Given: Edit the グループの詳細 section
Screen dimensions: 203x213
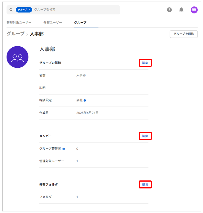Looking at the screenshot, I should (x=145, y=63).
